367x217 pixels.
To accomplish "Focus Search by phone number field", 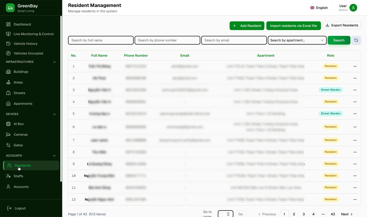I will pos(167,40).
